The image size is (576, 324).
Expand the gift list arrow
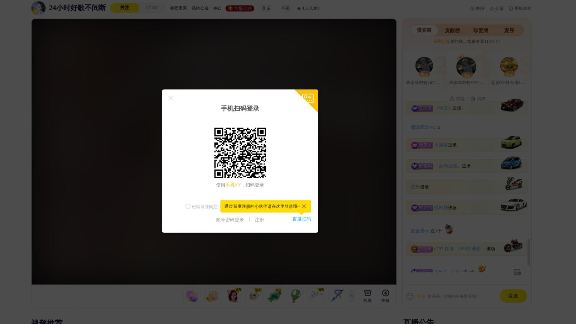[x=351, y=296]
